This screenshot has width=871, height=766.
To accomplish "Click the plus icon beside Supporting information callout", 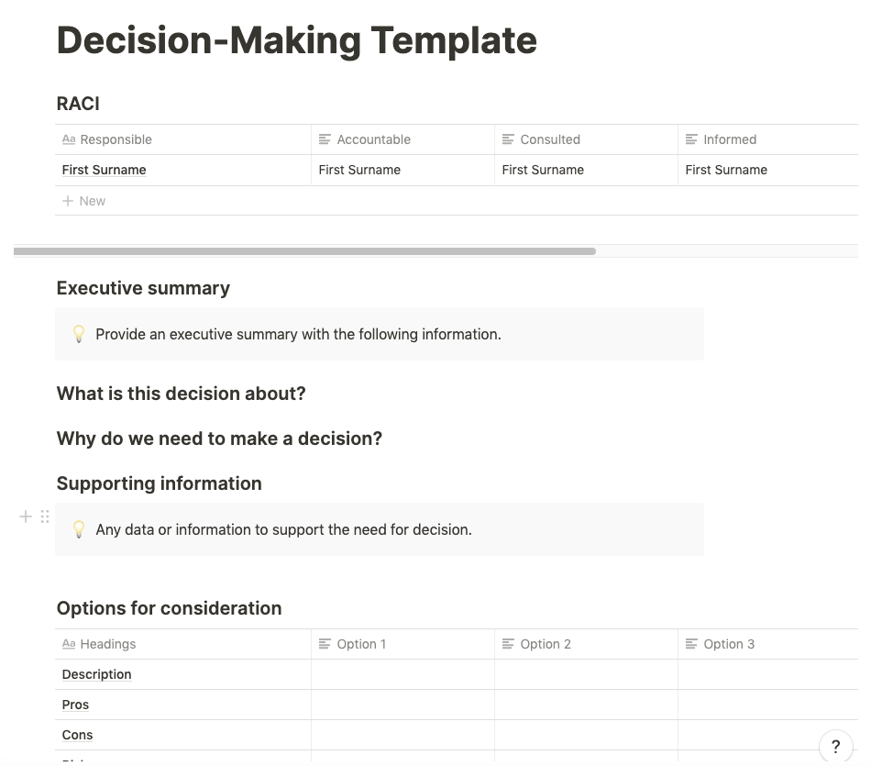I will [26, 517].
